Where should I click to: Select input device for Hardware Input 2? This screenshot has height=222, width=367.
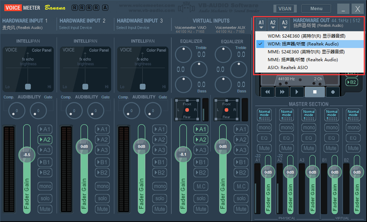[75, 28]
